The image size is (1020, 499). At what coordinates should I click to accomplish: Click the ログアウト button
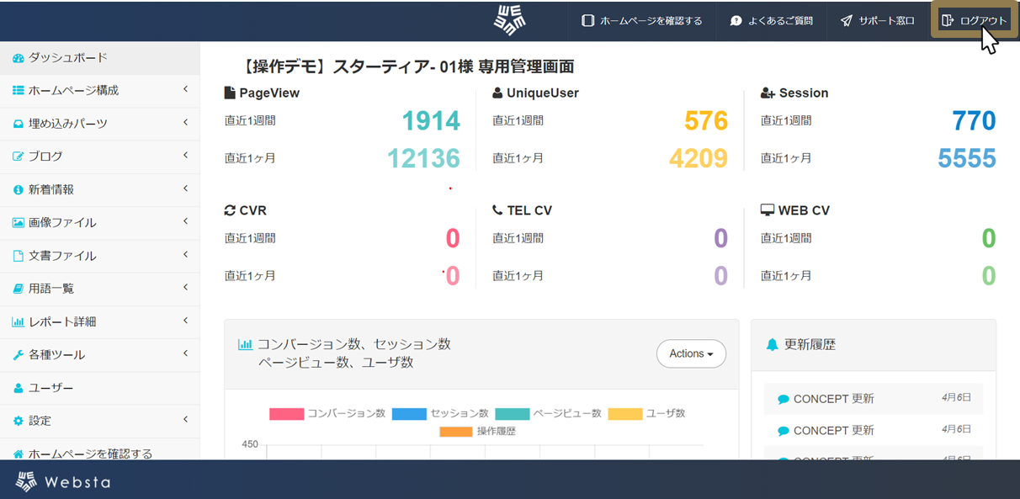(x=974, y=20)
